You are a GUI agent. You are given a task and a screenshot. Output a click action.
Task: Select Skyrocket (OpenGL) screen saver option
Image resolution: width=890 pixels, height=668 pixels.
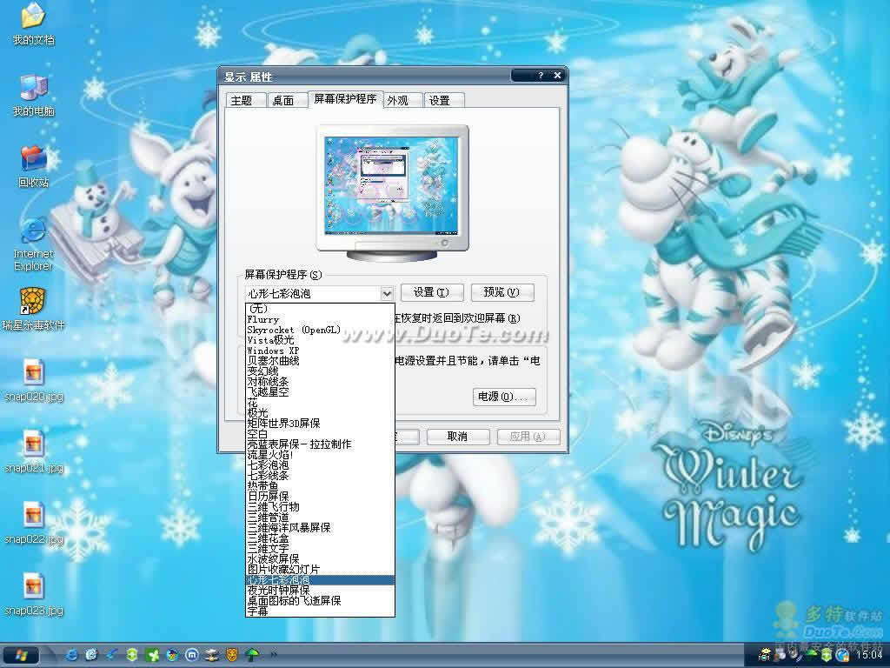294,330
